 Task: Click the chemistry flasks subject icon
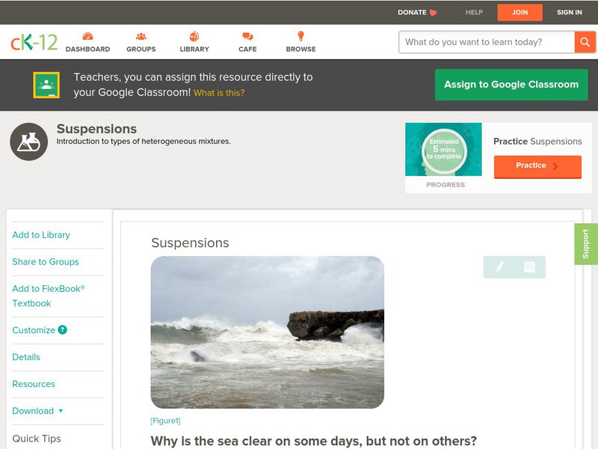[x=28, y=141]
